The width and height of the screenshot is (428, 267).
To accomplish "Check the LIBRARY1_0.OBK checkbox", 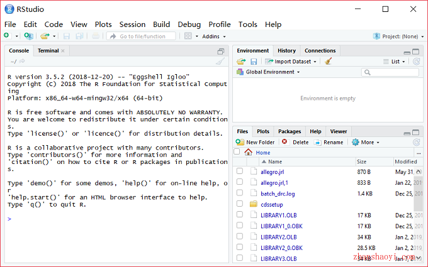I will click(239, 226).
